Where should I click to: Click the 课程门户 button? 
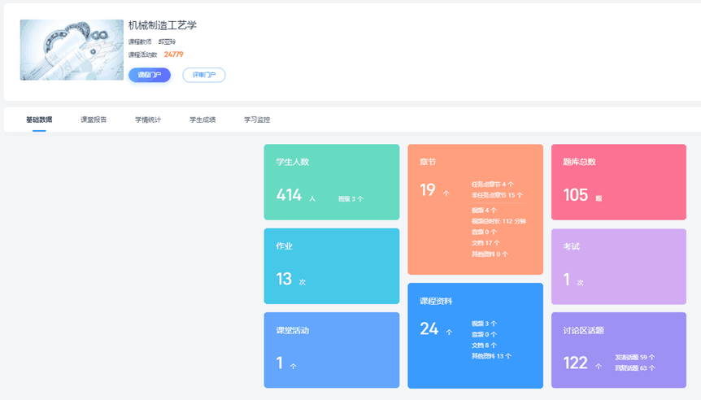point(149,75)
